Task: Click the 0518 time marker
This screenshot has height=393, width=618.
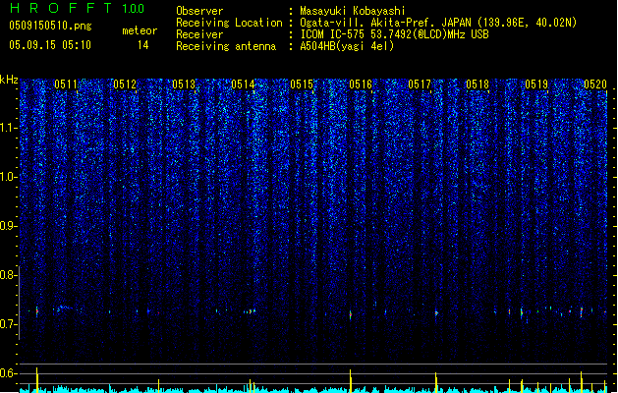Action: (478, 84)
